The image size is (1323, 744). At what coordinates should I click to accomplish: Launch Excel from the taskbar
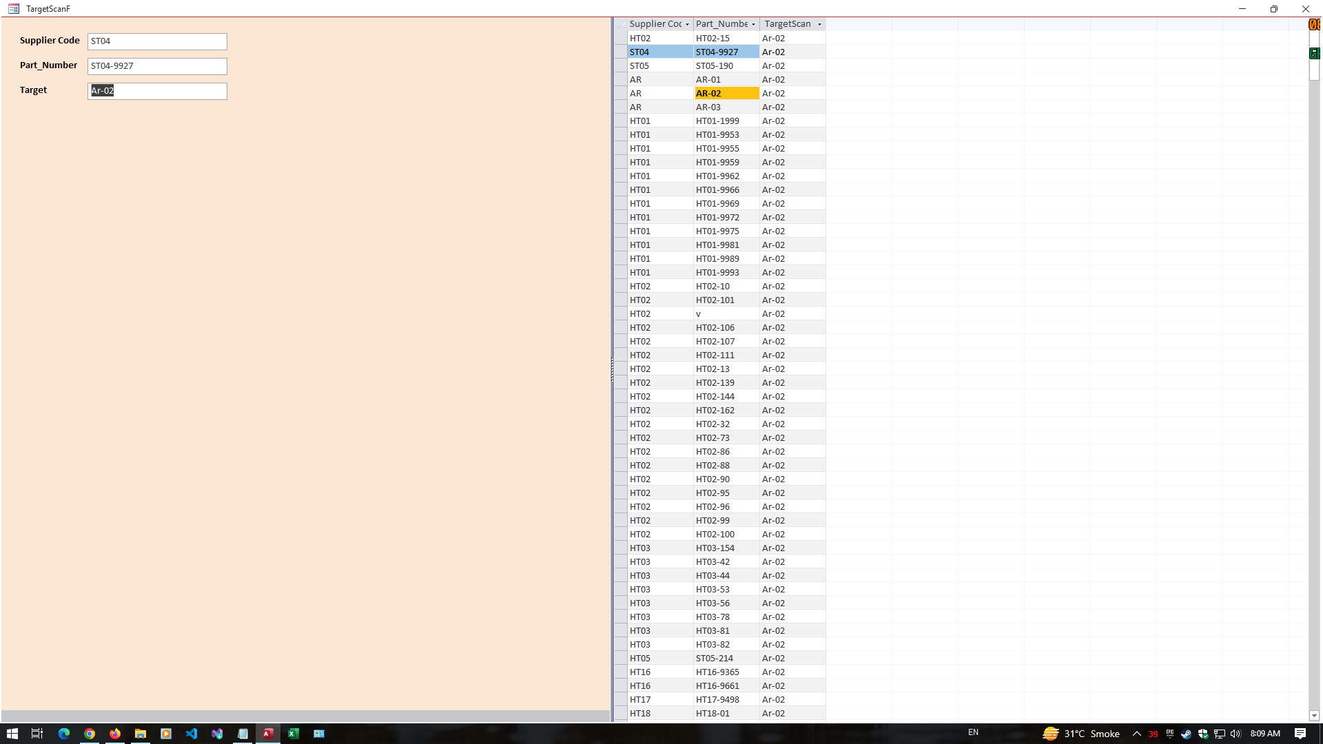[294, 734]
